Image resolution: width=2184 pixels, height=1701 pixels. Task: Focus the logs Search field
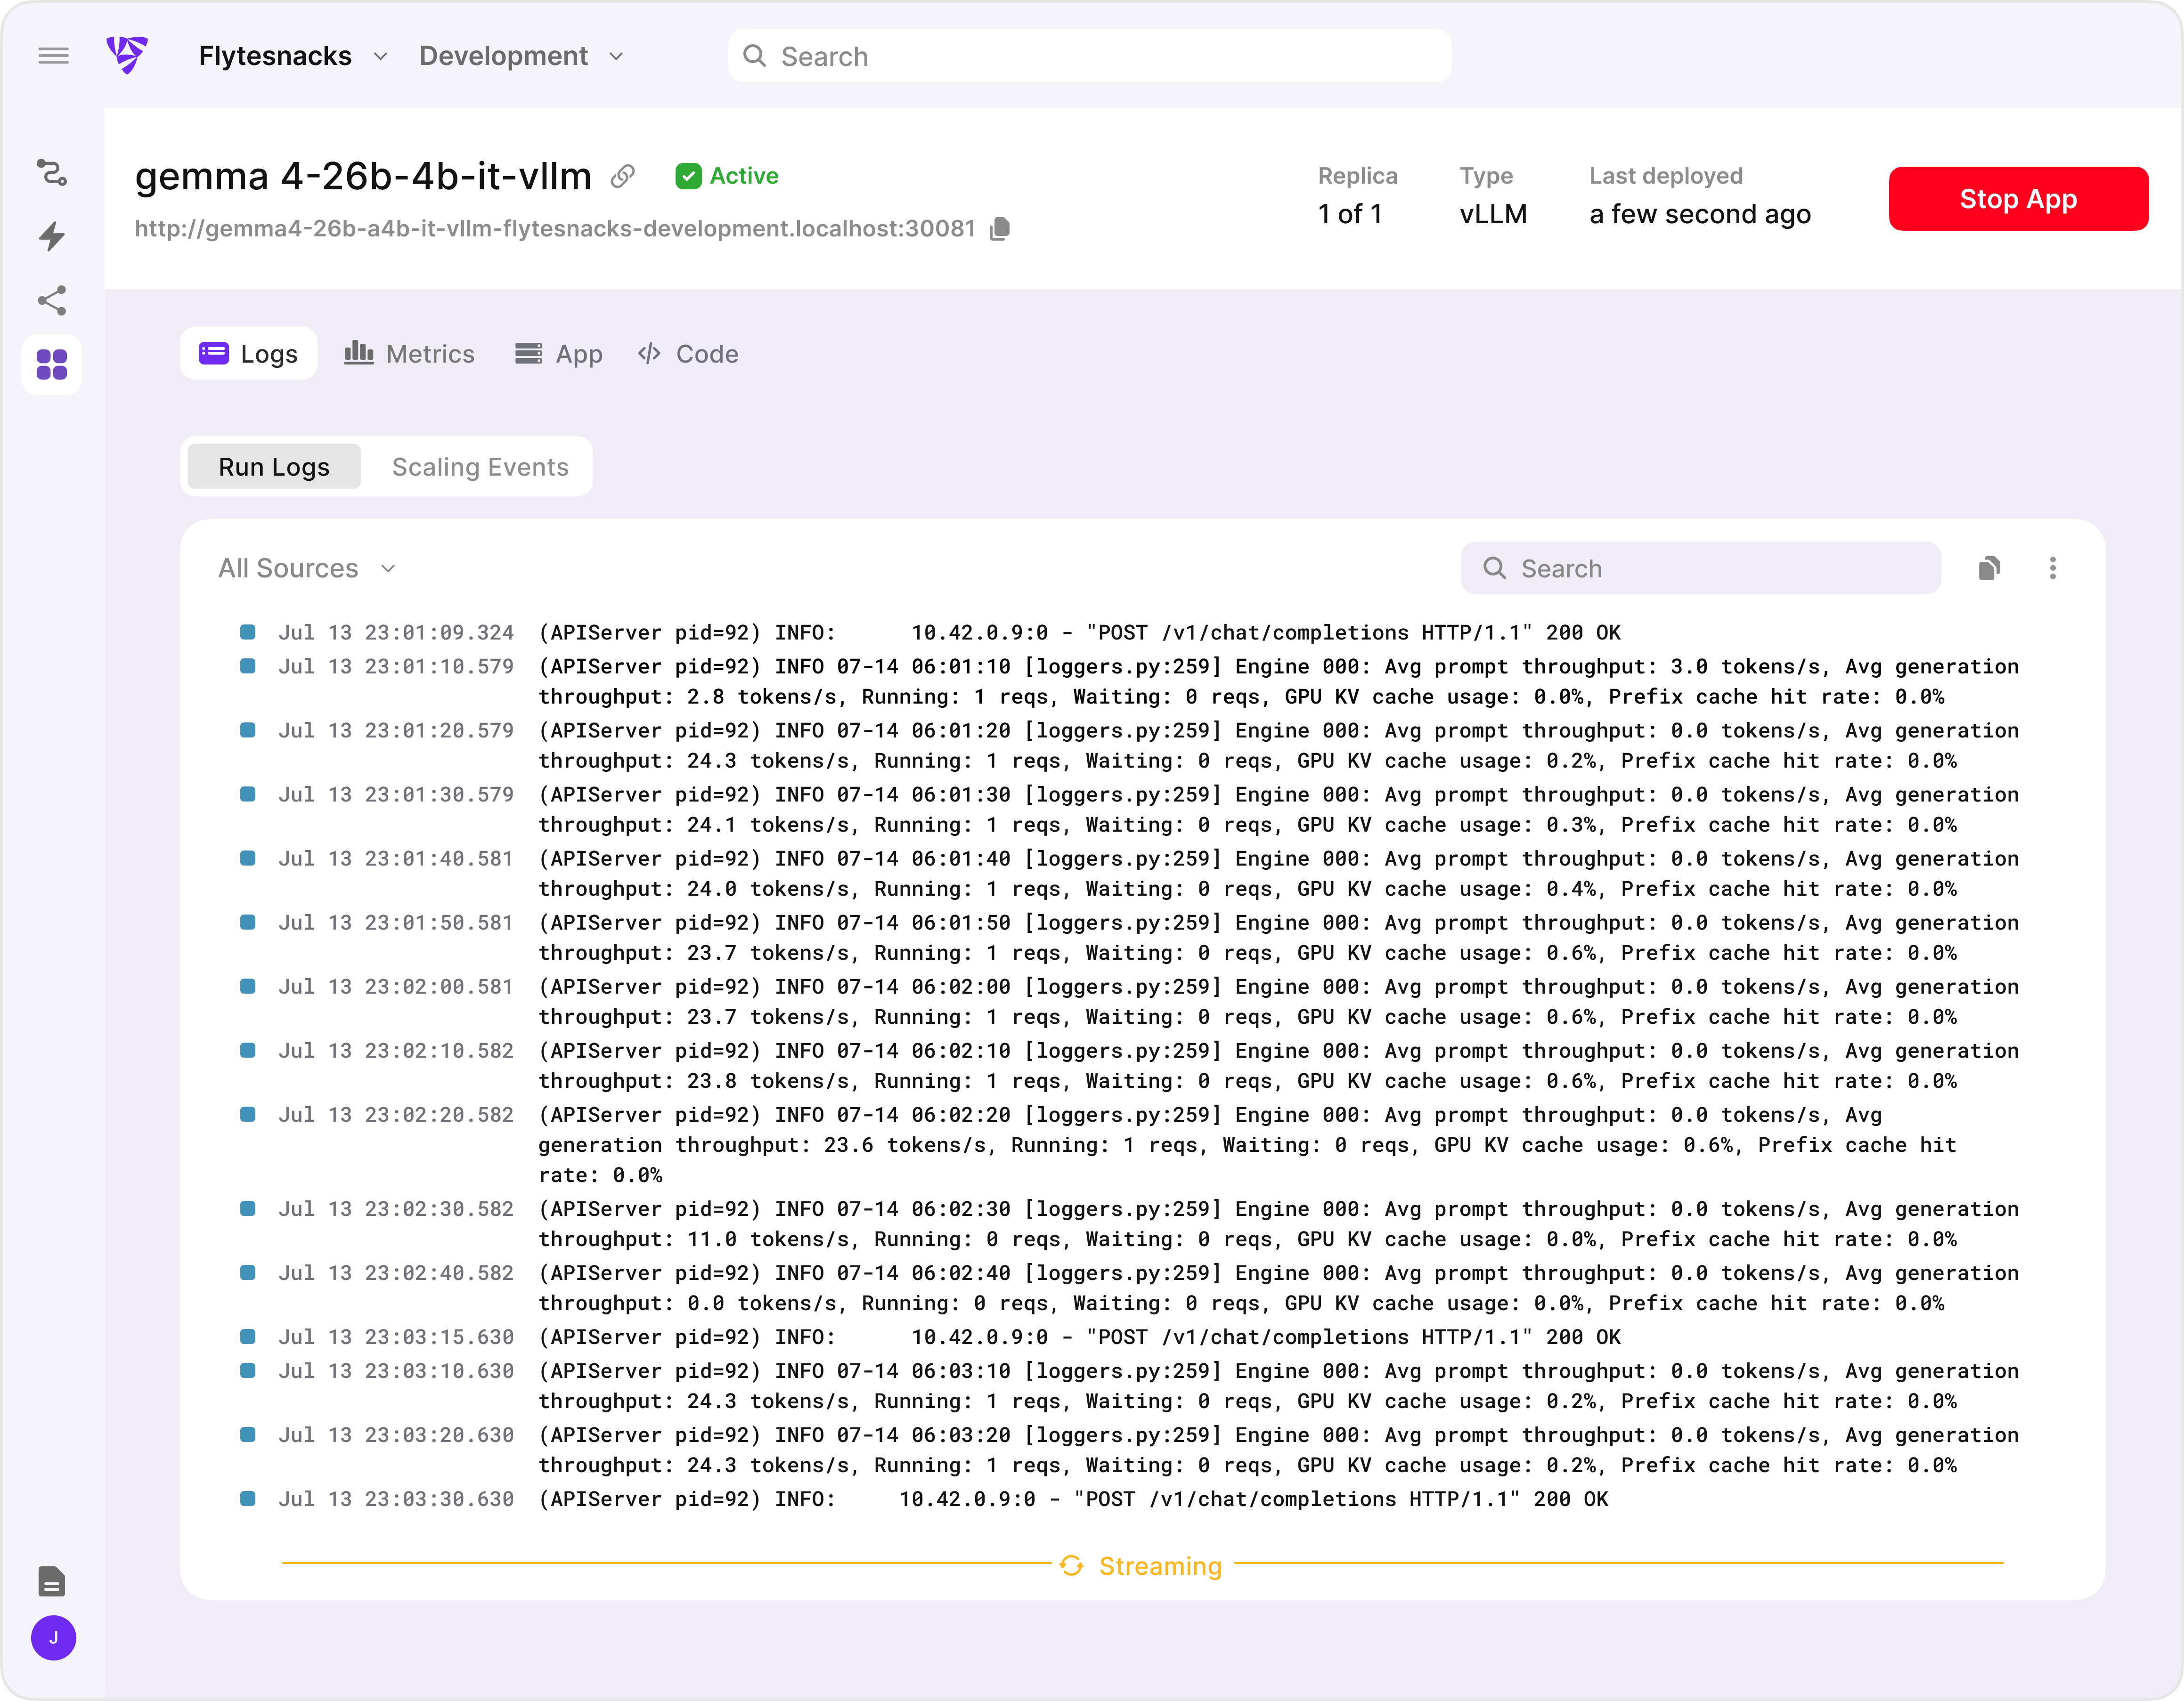tap(1701, 569)
